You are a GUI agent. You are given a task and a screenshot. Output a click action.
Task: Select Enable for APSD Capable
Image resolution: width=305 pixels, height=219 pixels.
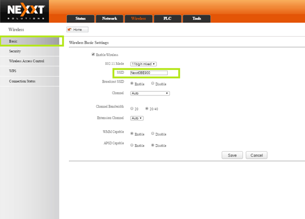[x=132, y=145]
